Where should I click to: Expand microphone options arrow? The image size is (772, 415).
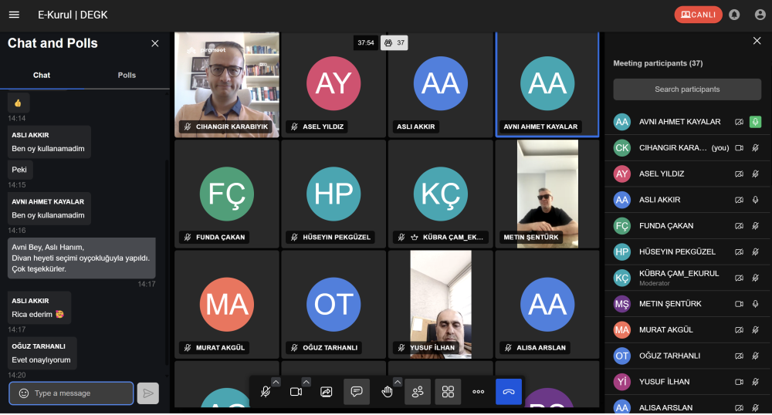276,382
